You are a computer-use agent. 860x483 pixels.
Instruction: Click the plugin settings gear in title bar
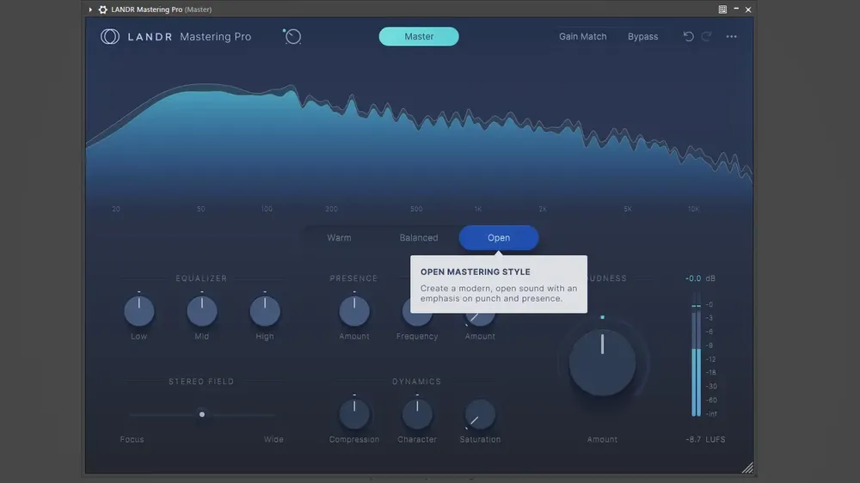102,9
